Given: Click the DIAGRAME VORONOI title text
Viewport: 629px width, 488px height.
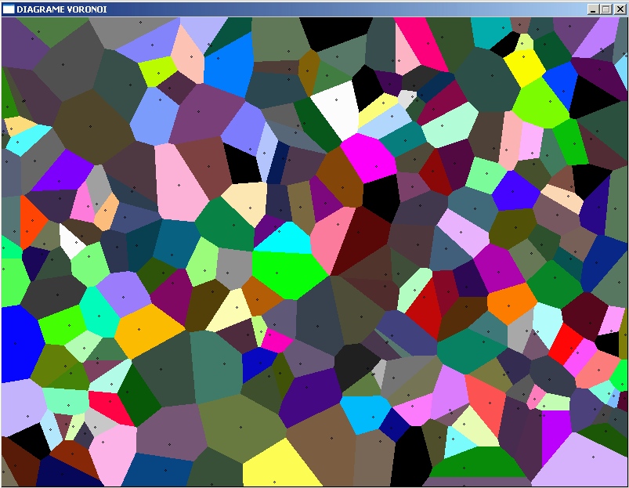Looking at the screenshot, I should 62,9.
